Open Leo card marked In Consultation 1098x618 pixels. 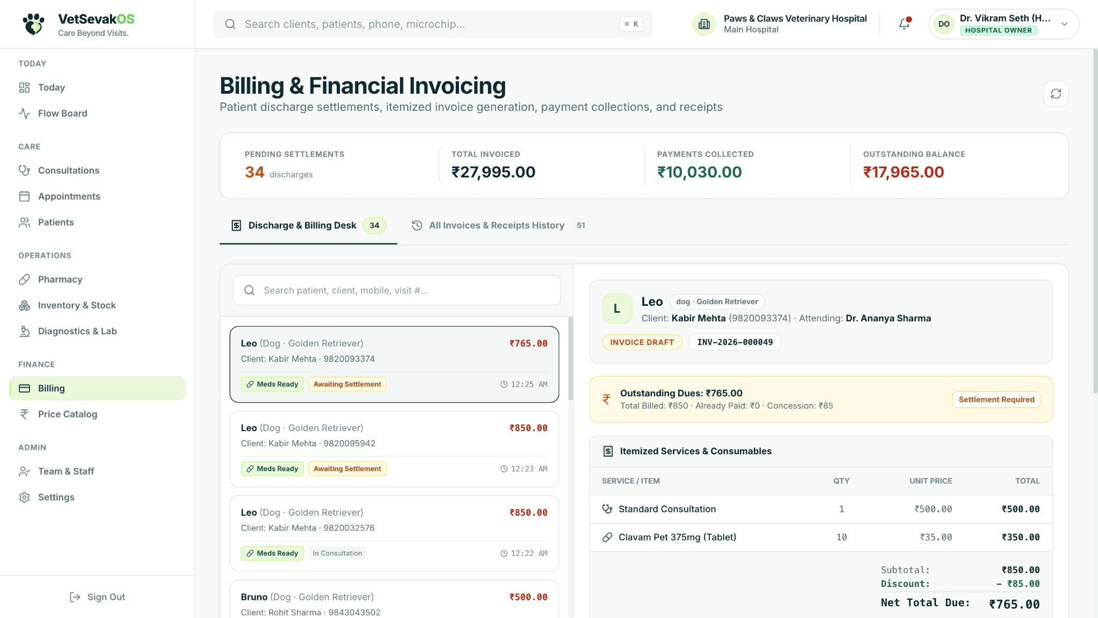click(x=394, y=533)
